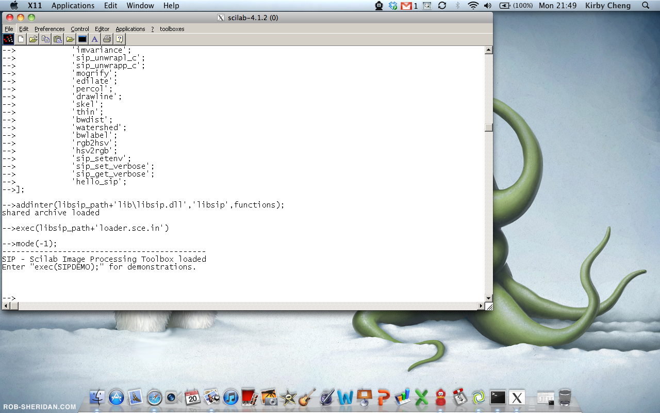Click the Open File toolbar icon

click(x=33, y=39)
